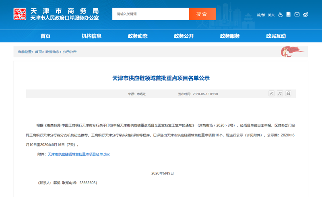
Task: Select 政务公开 in the navigation bar
Action: click(x=184, y=36)
